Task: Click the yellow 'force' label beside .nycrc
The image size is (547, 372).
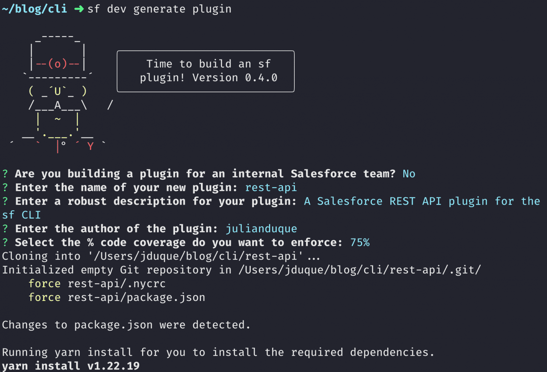Action: [x=45, y=284]
